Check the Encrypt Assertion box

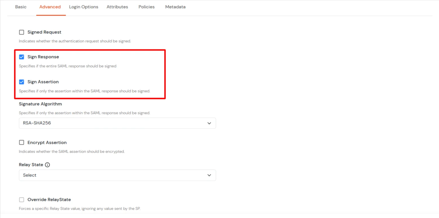point(21,142)
